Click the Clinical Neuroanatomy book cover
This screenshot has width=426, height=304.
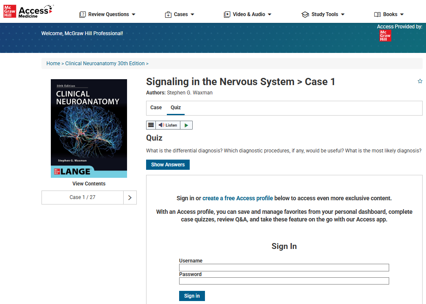pos(89,128)
